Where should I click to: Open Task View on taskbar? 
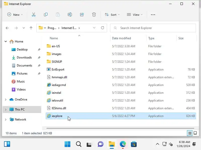[89, 144]
